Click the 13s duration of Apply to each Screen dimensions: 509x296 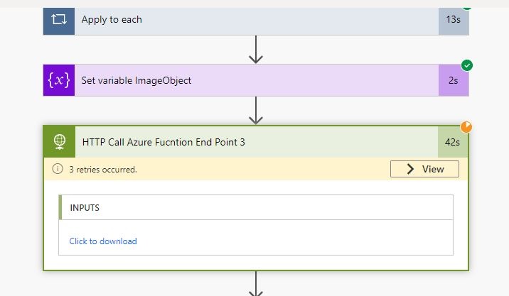[x=454, y=20]
